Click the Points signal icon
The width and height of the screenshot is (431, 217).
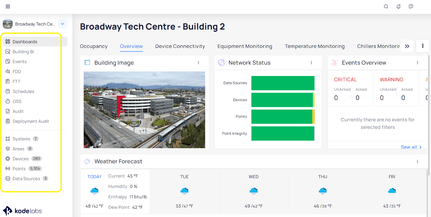click(x=8, y=169)
